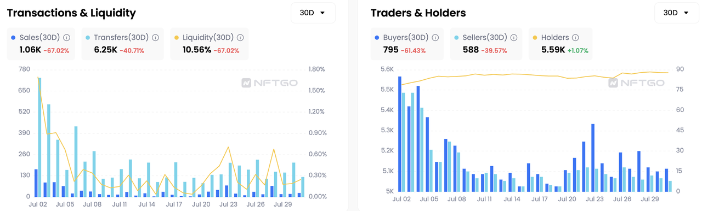Click the info icon beside Holders
The width and height of the screenshot is (702, 211).
[x=575, y=38]
